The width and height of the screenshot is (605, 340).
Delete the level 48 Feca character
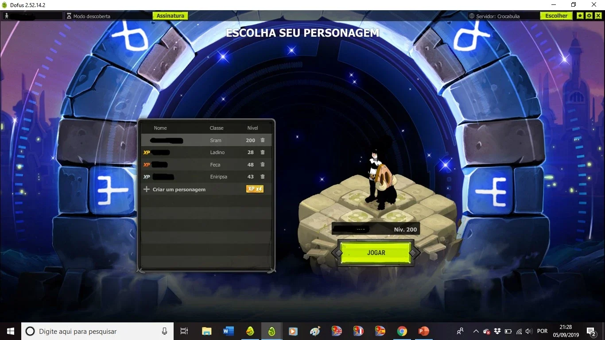click(x=263, y=165)
